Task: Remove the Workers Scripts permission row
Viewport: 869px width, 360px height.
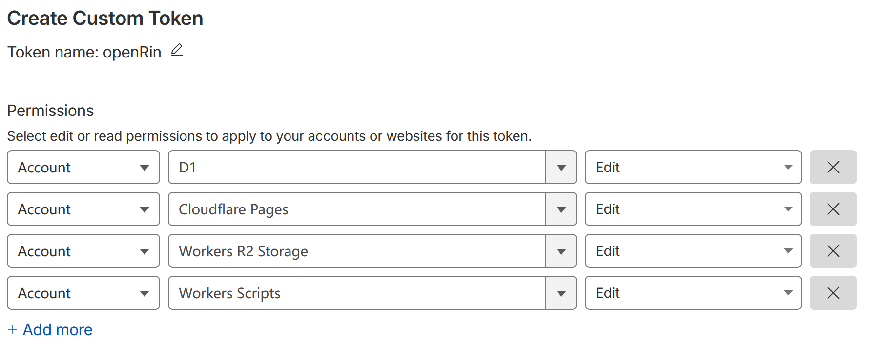Action: [x=833, y=293]
